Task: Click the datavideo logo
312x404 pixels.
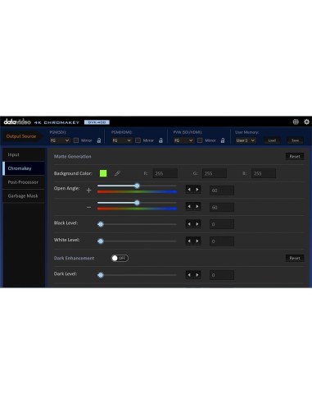Action: (x=17, y=122)
